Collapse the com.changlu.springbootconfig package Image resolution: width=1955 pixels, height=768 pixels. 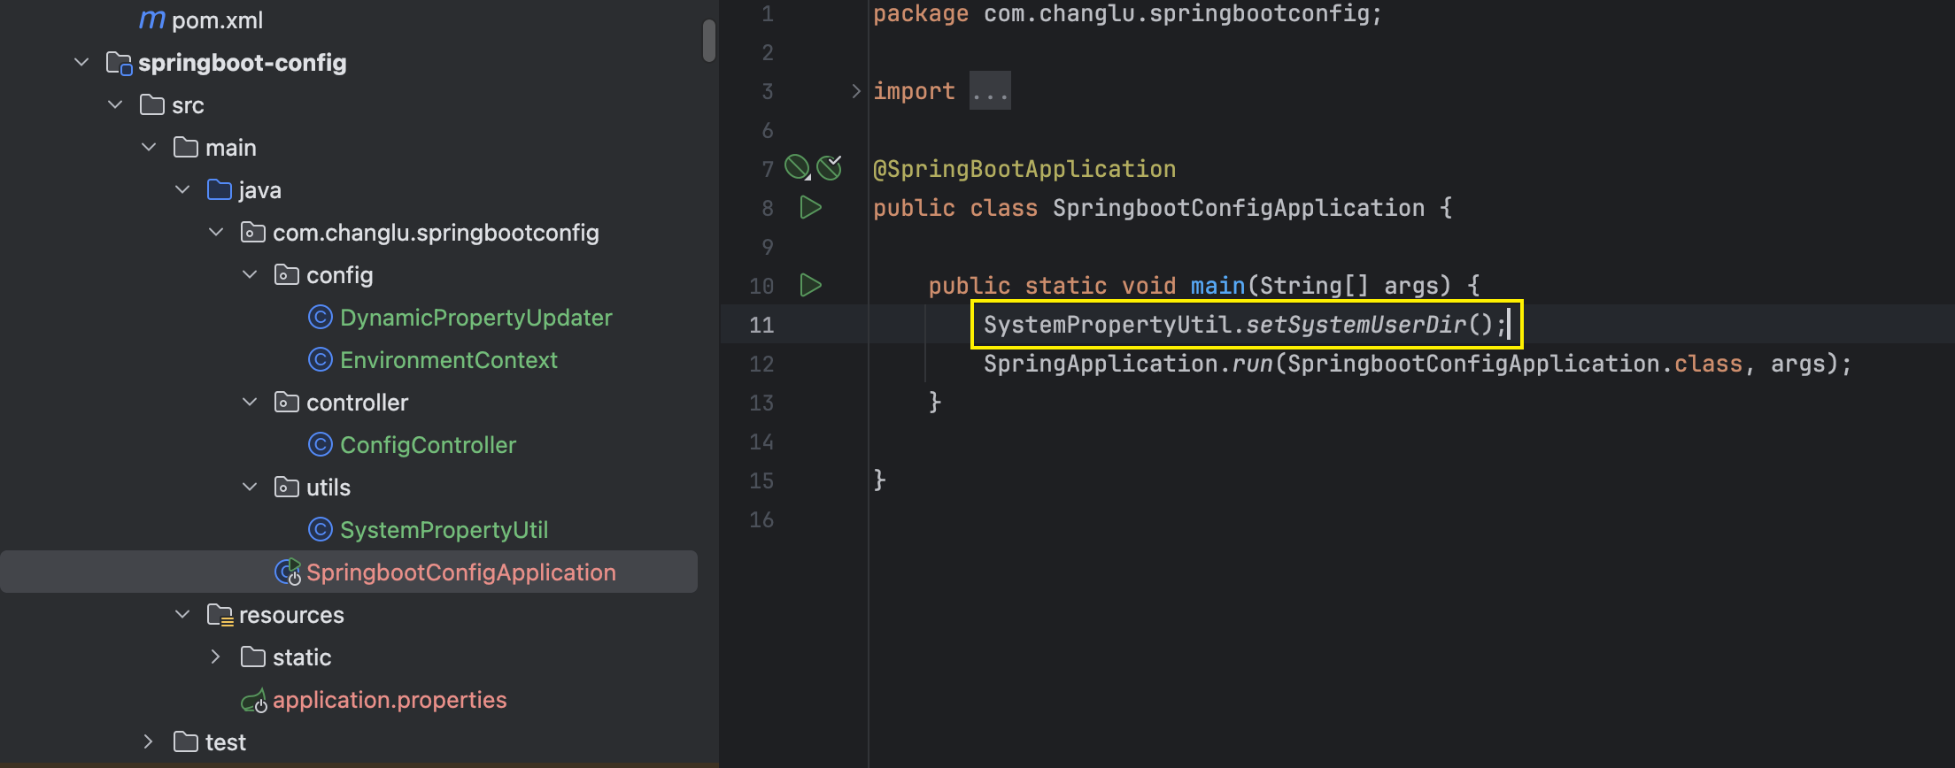[x=216, y=232]
